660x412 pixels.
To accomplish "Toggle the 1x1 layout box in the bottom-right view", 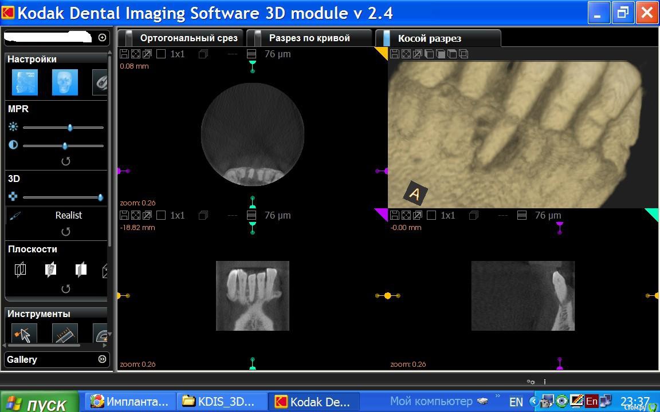I will pyautogui.click(x=431, y=215).
